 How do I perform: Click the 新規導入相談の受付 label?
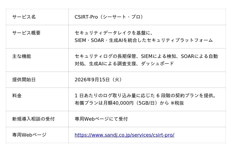[x=33, y=119]
